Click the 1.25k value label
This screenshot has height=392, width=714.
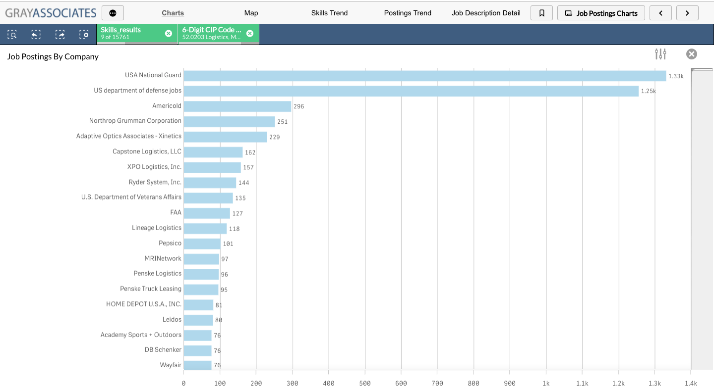tap(648, 92)
